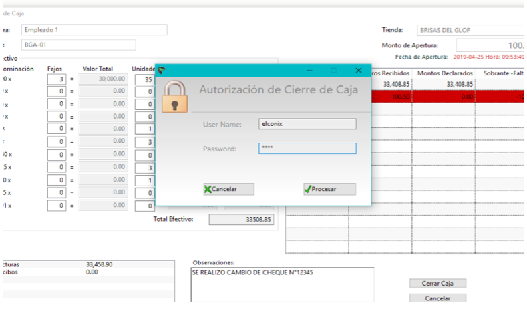
Task: Close the Autorización de Cierre de Caja dialog
Action: (x=359, y=70)
